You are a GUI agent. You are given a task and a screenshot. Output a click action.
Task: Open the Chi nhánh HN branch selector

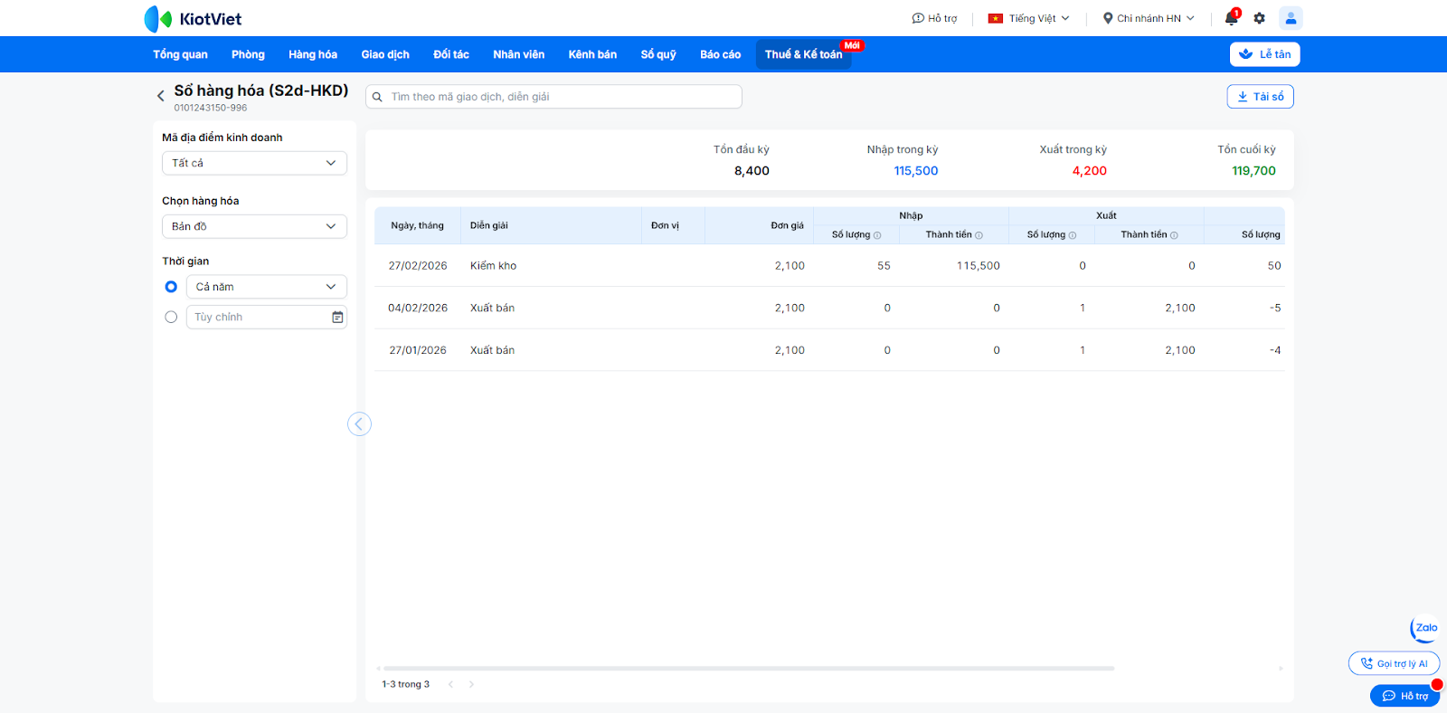pyautogui.click(x=1149, y=18)
